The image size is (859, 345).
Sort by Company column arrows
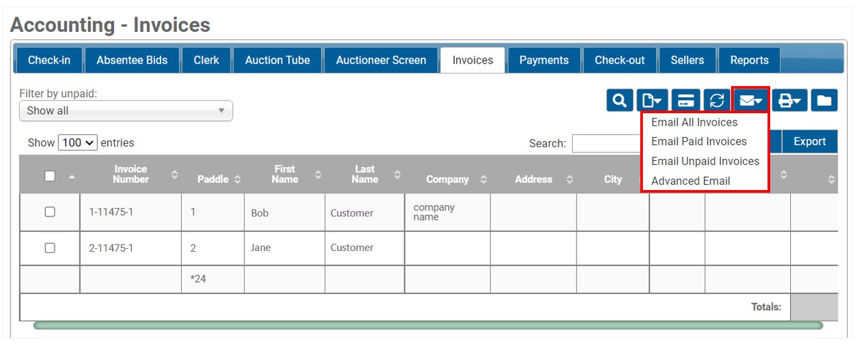coord(483,179)
